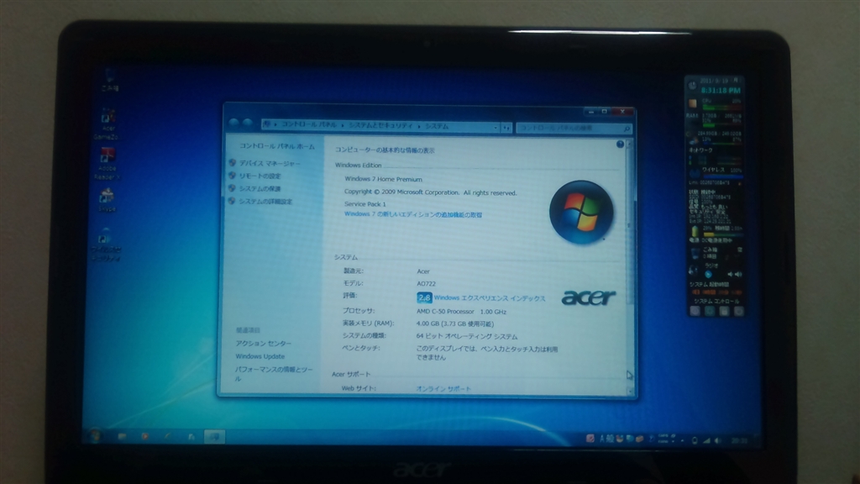Viewport: 860px width, 484px height.
Task: Click システム in the breadcrumb
Action: (437, 126)
